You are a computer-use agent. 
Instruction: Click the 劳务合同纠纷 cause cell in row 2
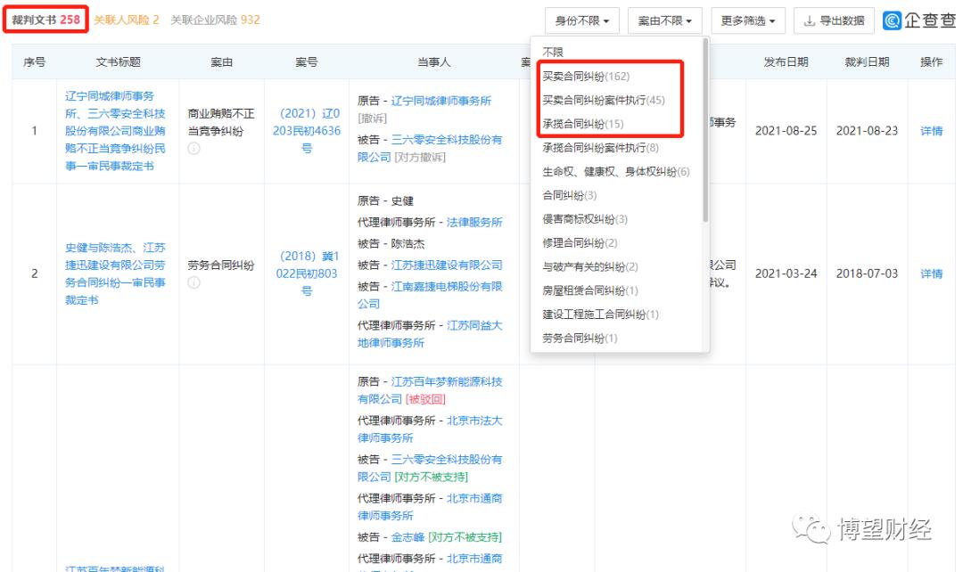pyautogui.click(x=221, y=266)
